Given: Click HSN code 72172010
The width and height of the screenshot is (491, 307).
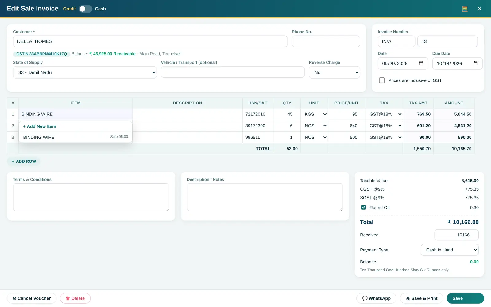Looking at the screenshot, I should pos(258,114).
